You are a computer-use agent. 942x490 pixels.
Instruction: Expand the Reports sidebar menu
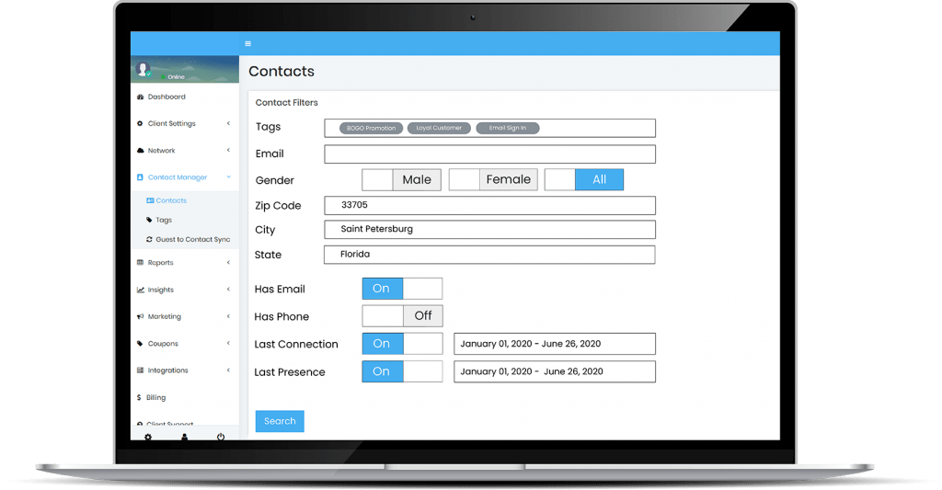(x=184, y=263)
